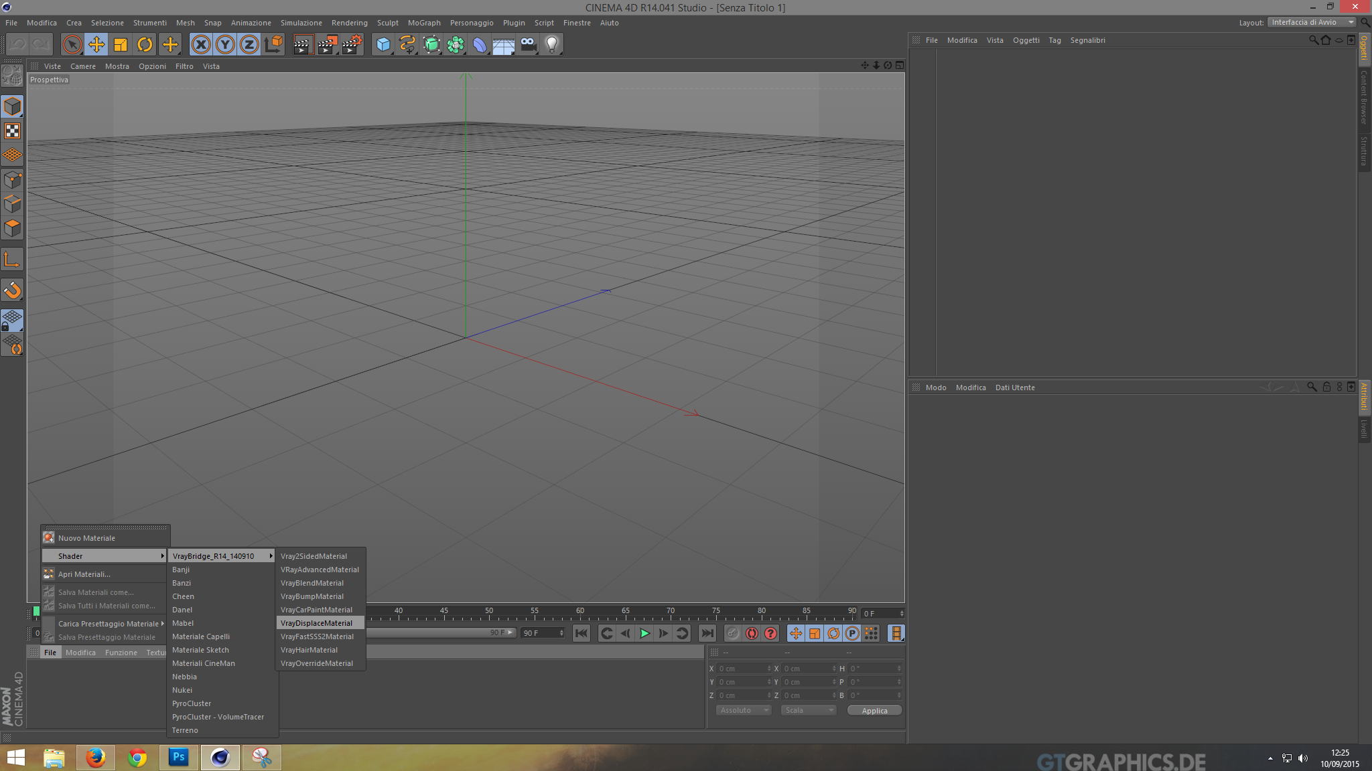The height and width of the screenshot is (771, 1372).
Task: Click Nuovo Materiale entry
Action: coord(86,538)
